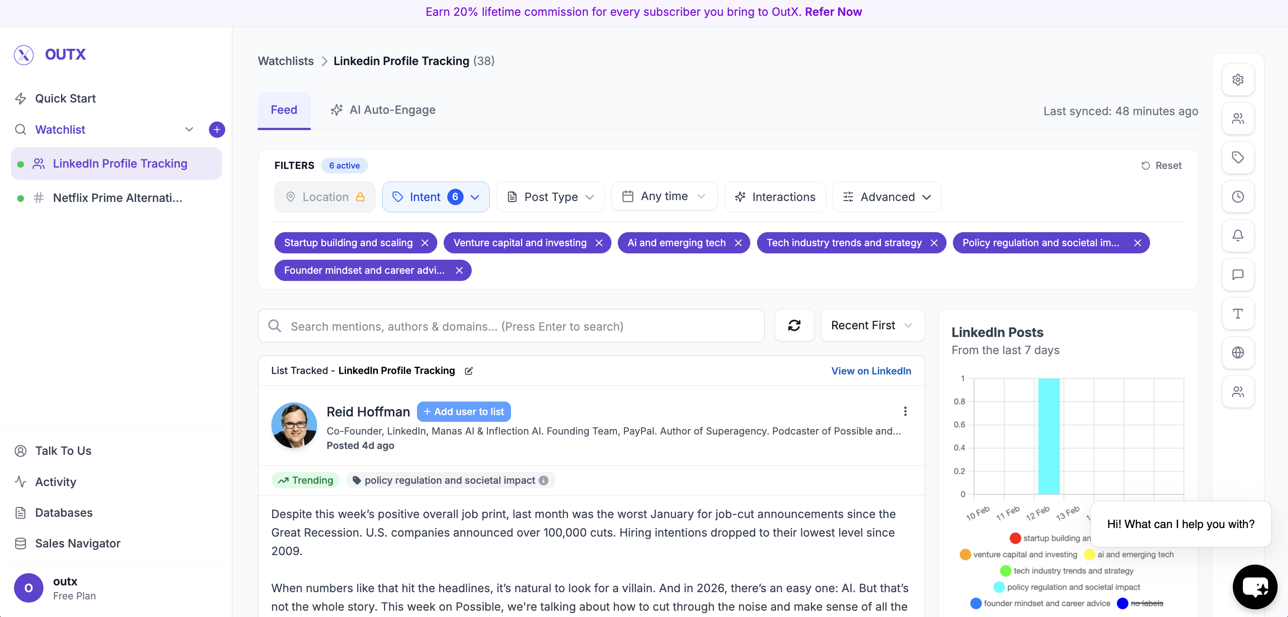The width and height of the screenshot is (1288, 617).
Task: Edit tracked list name pencil icon
Action: pos(469,371)
